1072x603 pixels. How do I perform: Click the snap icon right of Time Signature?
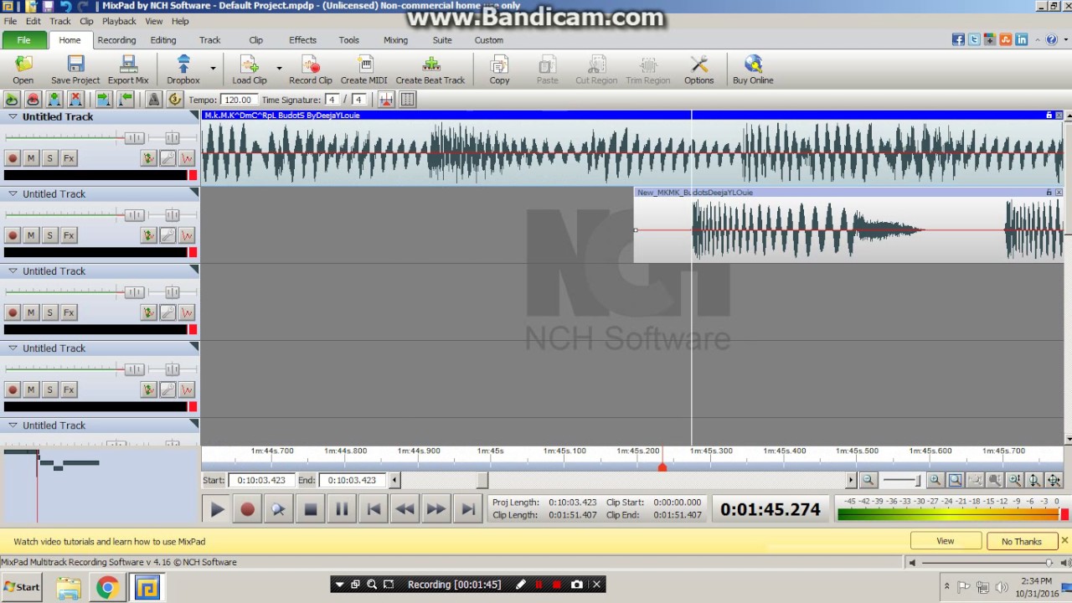[x=386, y=100]
